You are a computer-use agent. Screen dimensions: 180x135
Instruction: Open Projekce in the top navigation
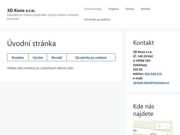(114, 9)
